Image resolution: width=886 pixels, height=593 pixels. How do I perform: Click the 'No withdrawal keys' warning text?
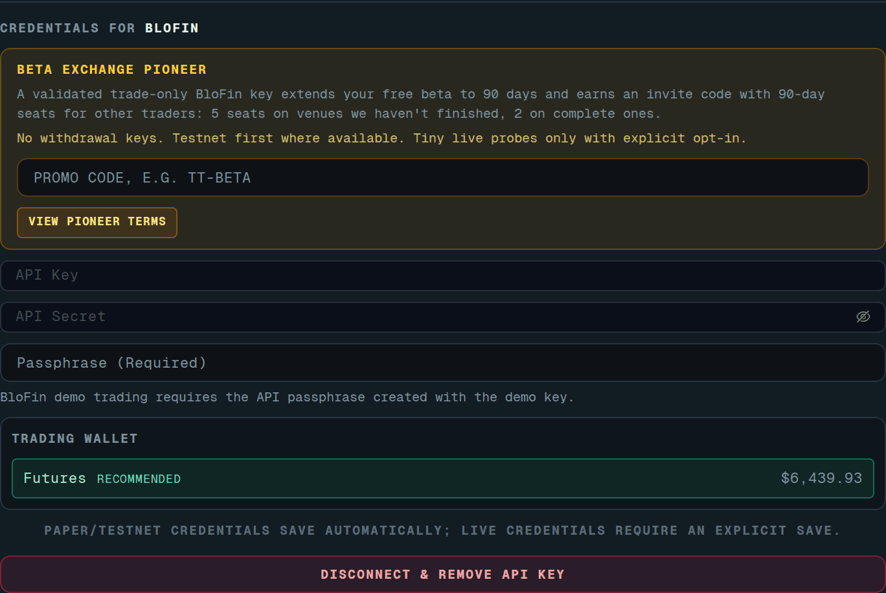tap(381, 138)
